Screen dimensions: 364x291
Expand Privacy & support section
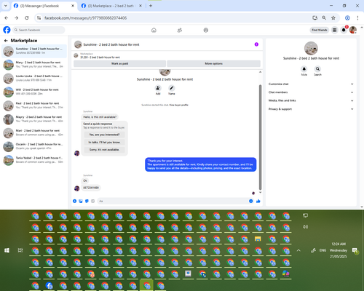pyautogui.click(x=311, y=109)
